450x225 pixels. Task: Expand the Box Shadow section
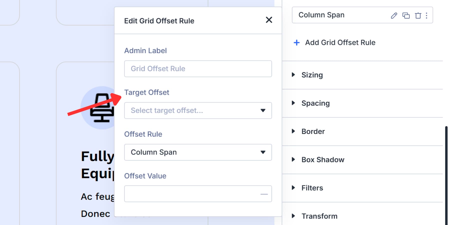click(323, 159)
